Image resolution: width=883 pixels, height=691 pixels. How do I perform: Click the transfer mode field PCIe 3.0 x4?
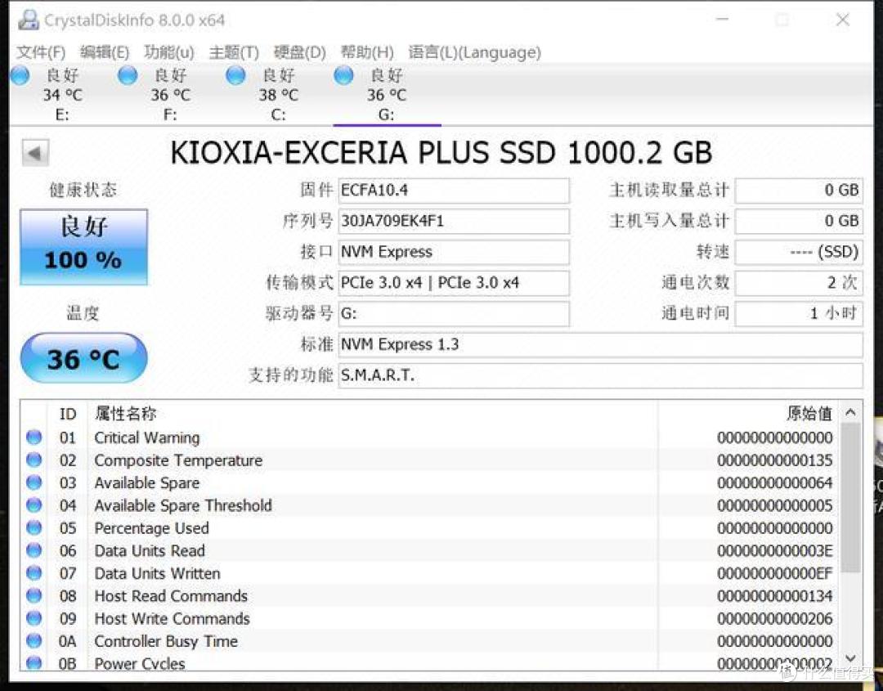[454, 283]
